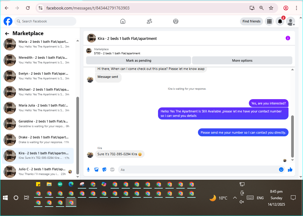This screenshot has height=216, width=303.
Task: Open María Julia's conversation in the list
Action: click(38, 108)
